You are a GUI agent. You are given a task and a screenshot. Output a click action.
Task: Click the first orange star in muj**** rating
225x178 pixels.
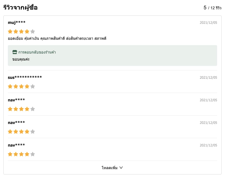(10, 31)
